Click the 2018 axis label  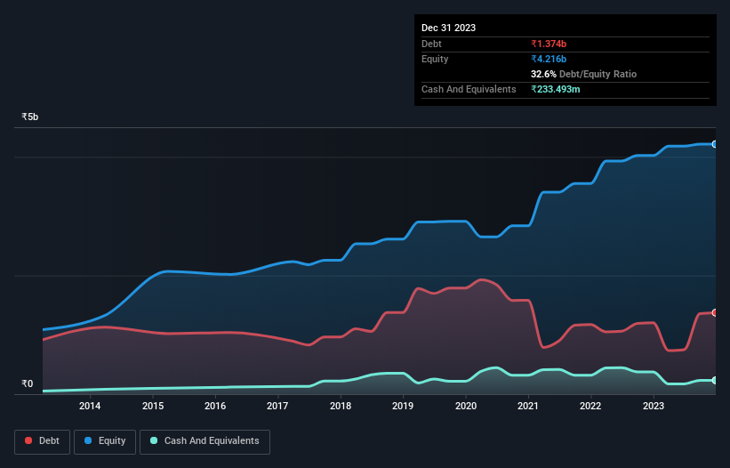click(341, 406)
